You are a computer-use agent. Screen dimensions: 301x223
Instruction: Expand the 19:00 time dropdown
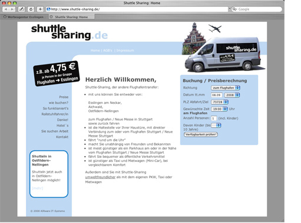tap(219, 109)
